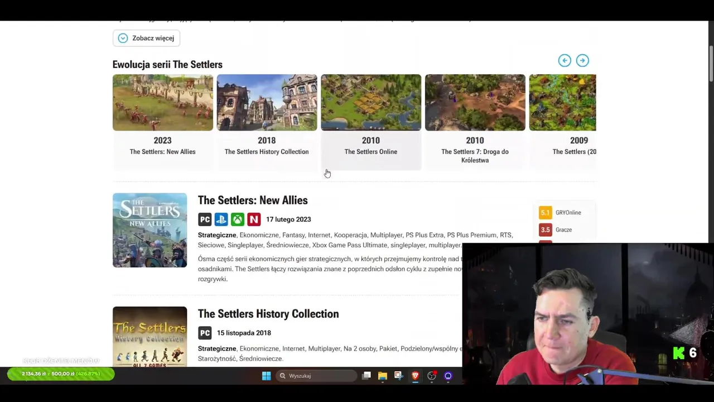This screenshot has width=714, height=402.
Task: Open Task View from taskbar
Action: (366, 376)
